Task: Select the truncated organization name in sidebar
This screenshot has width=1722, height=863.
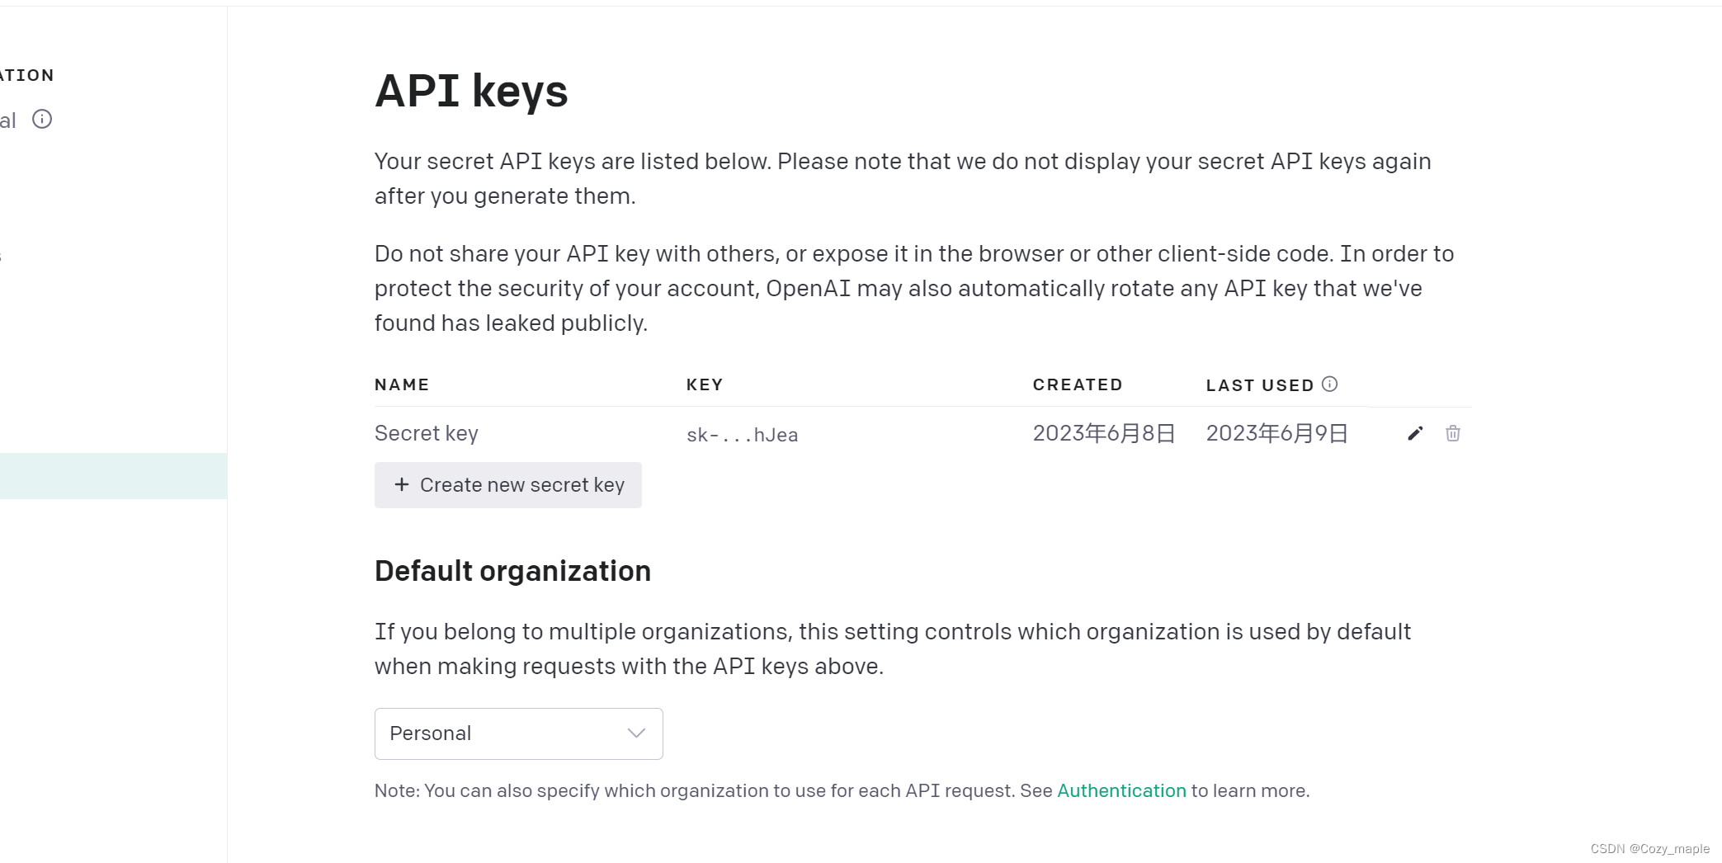Action: 8,120
